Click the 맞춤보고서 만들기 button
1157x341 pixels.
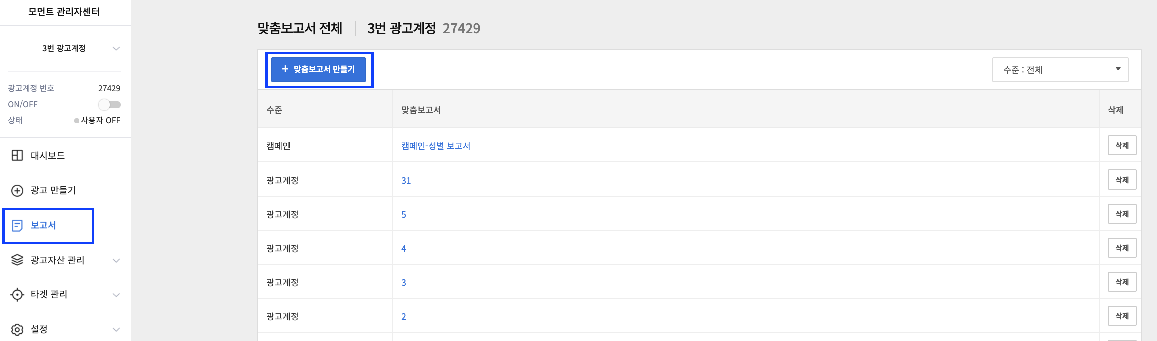319,69
